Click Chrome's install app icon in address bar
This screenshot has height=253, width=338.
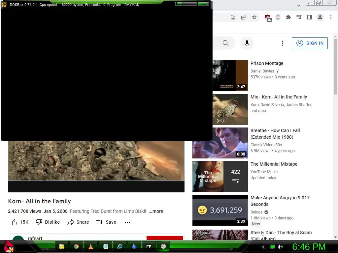pos(233,17)
